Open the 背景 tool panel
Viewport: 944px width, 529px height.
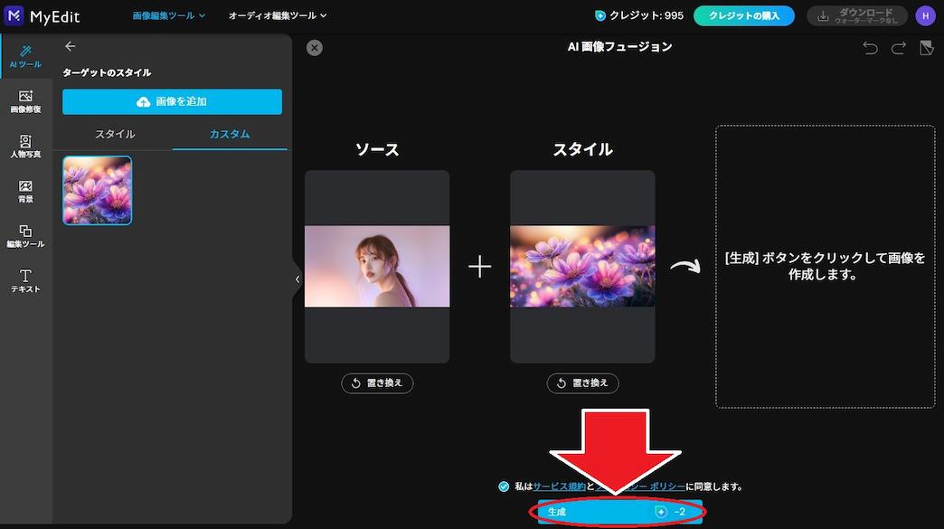[x=26, y=192]
